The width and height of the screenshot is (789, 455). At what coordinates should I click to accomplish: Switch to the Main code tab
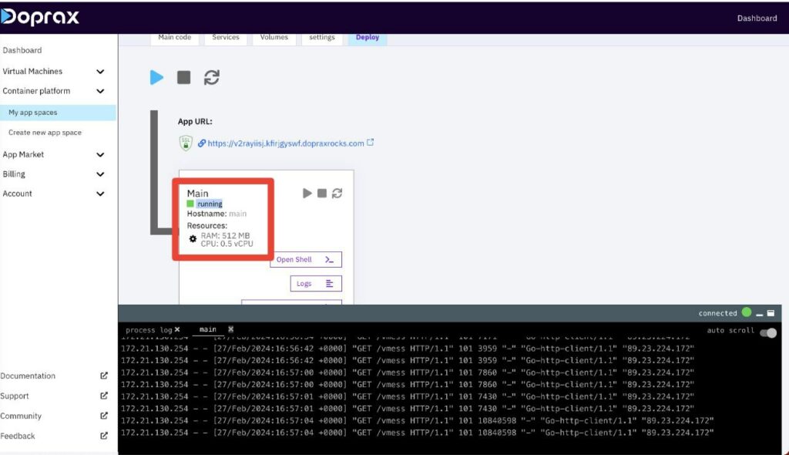175,38
